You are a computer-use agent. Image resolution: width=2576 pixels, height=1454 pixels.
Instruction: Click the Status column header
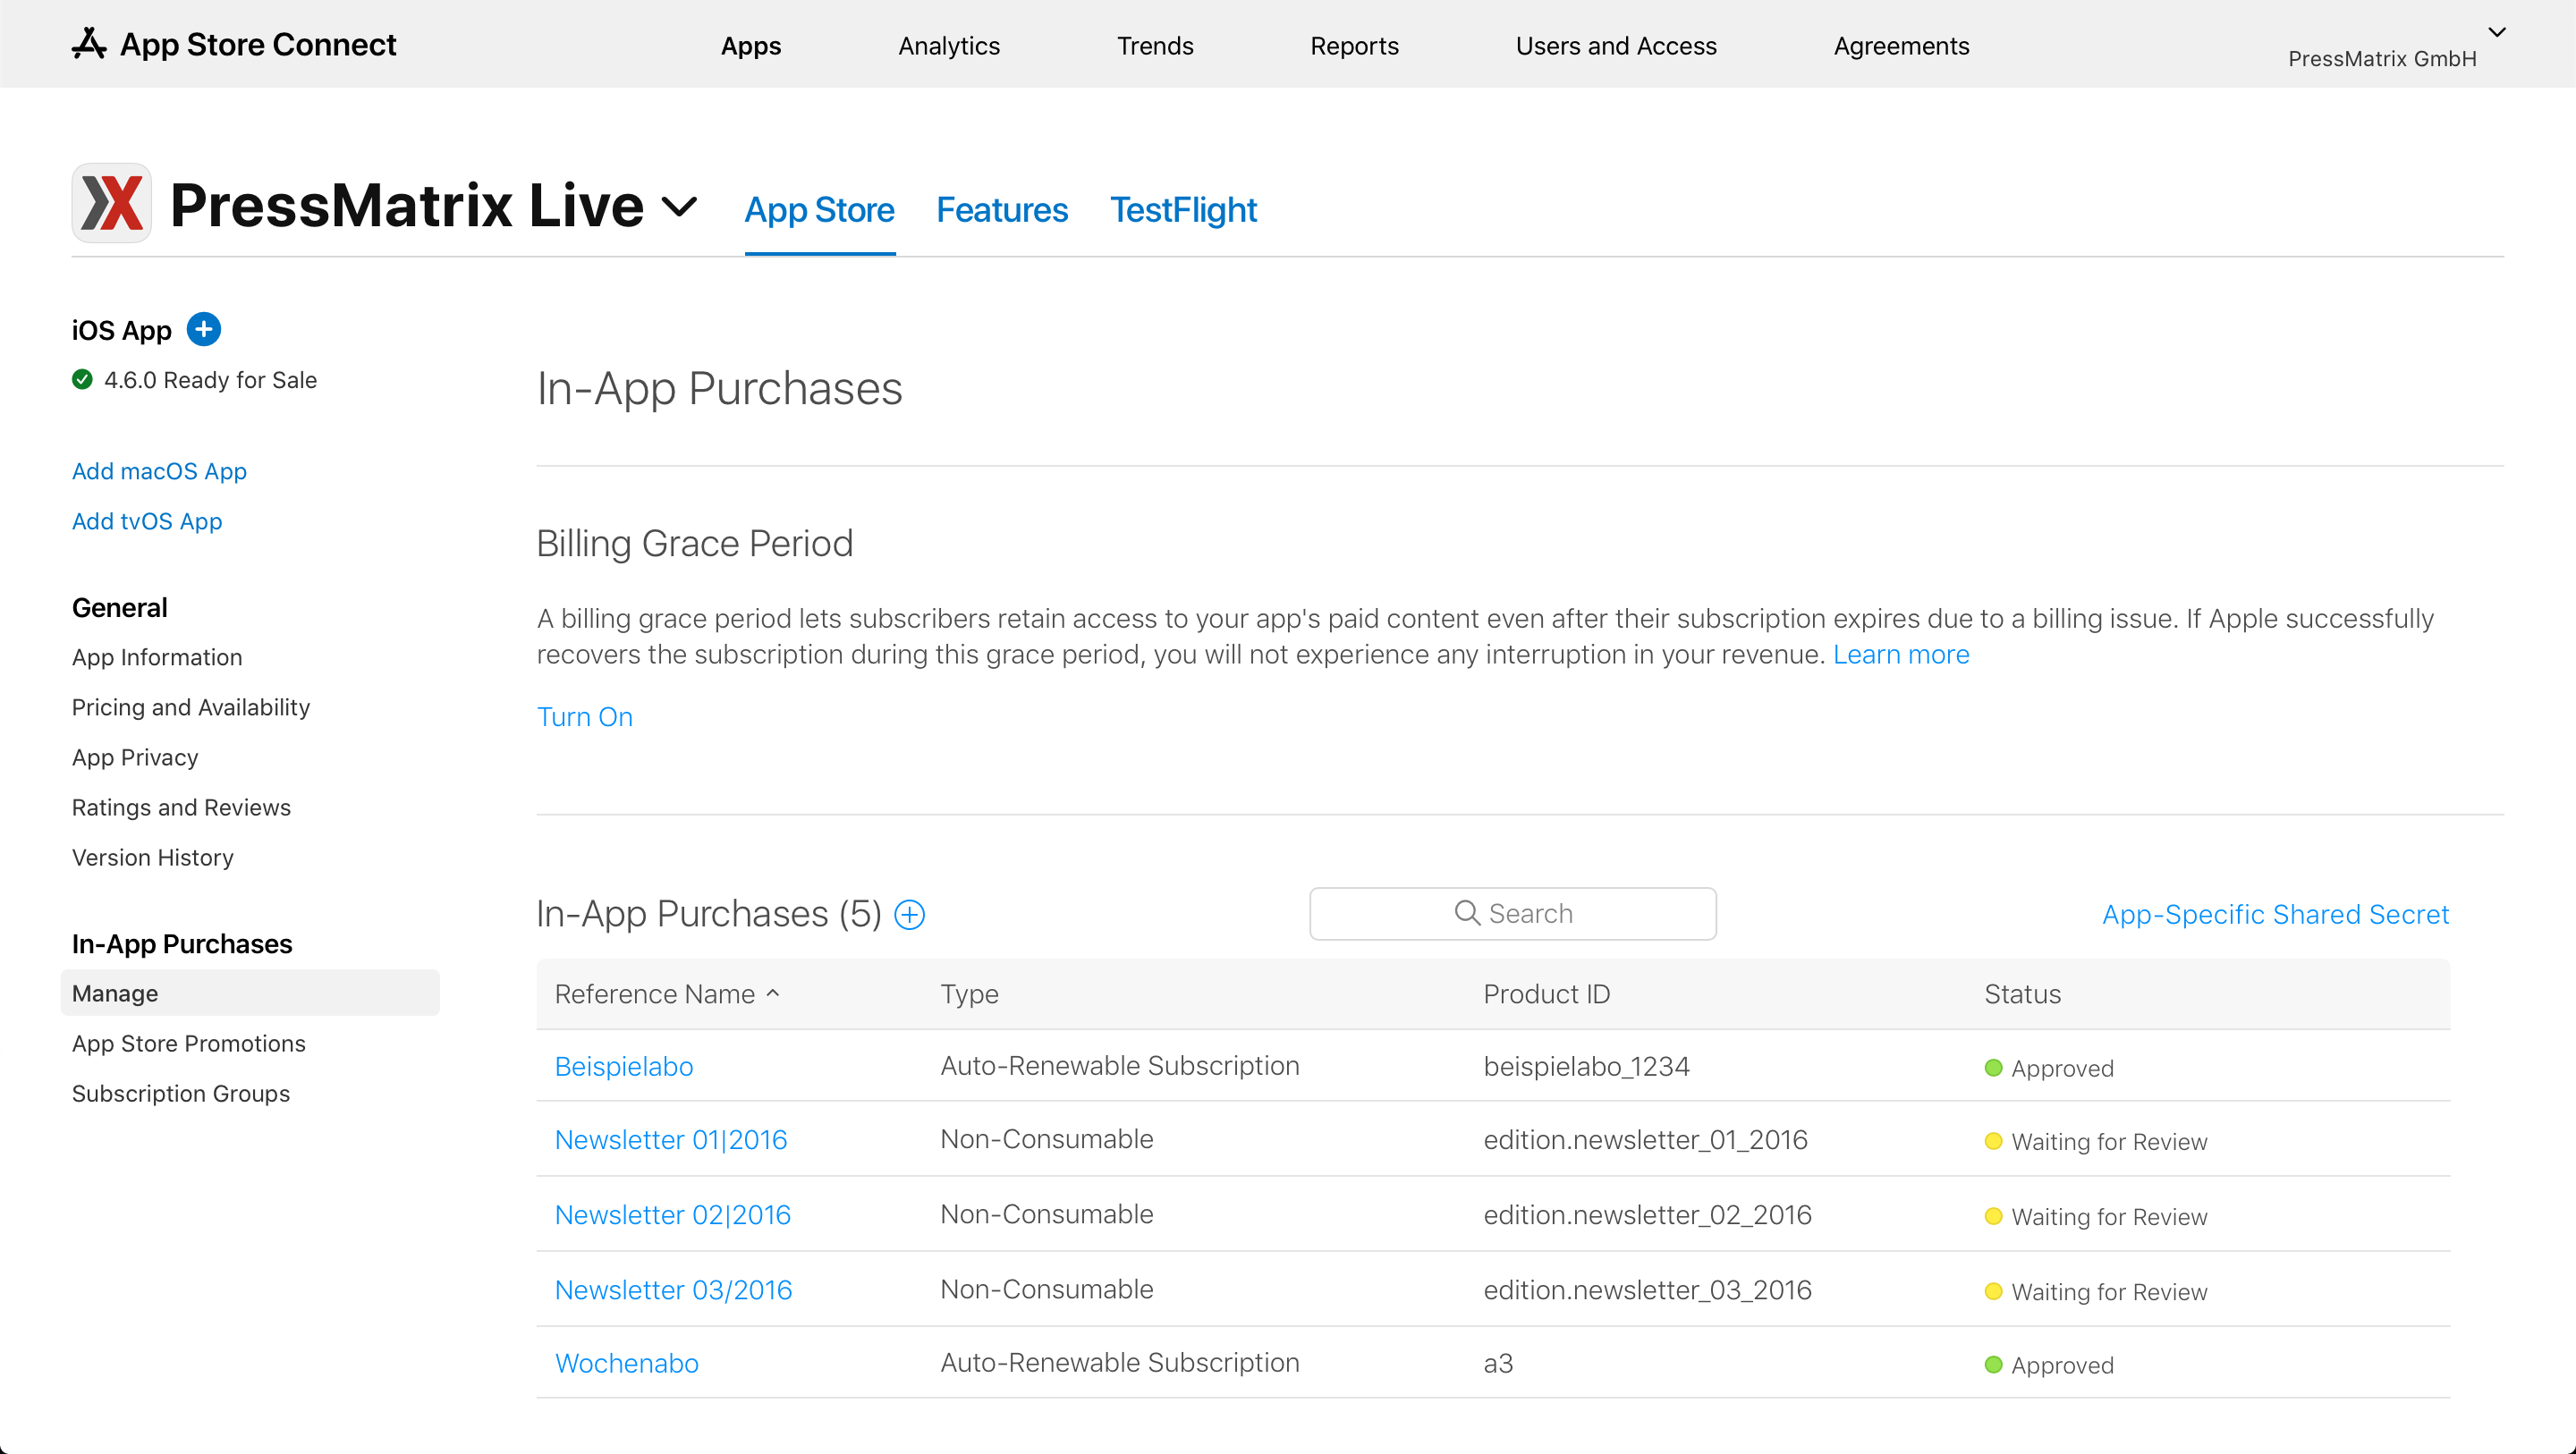pyautogui.click(x=2022, y=994)
